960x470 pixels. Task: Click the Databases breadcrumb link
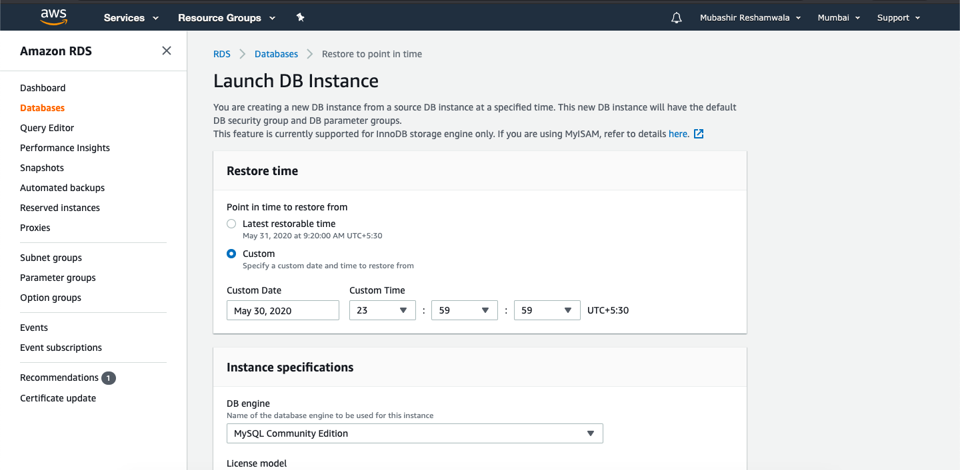click(276, 54)
